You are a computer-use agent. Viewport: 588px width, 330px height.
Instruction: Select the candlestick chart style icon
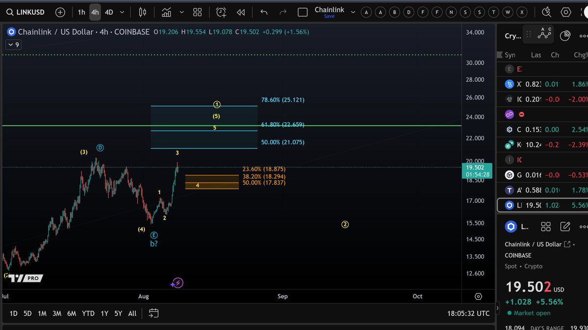coord(142,12)
